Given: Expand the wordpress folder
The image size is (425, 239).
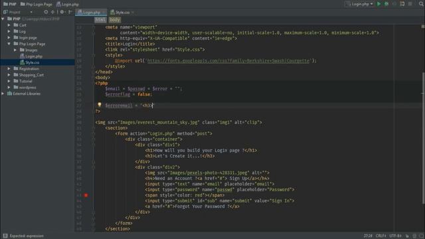Looking at the screenshot, I should coord(9,88).
